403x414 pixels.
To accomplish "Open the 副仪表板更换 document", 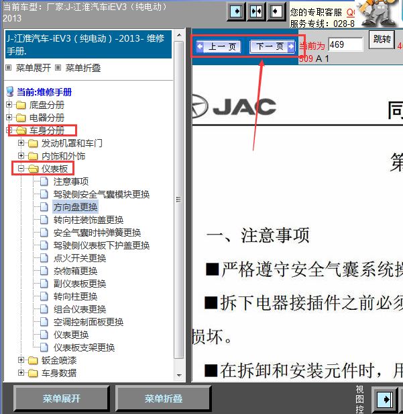I will [x=80, y=284].
